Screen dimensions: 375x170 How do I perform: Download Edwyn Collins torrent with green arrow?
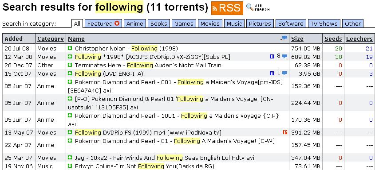(70, 166)
